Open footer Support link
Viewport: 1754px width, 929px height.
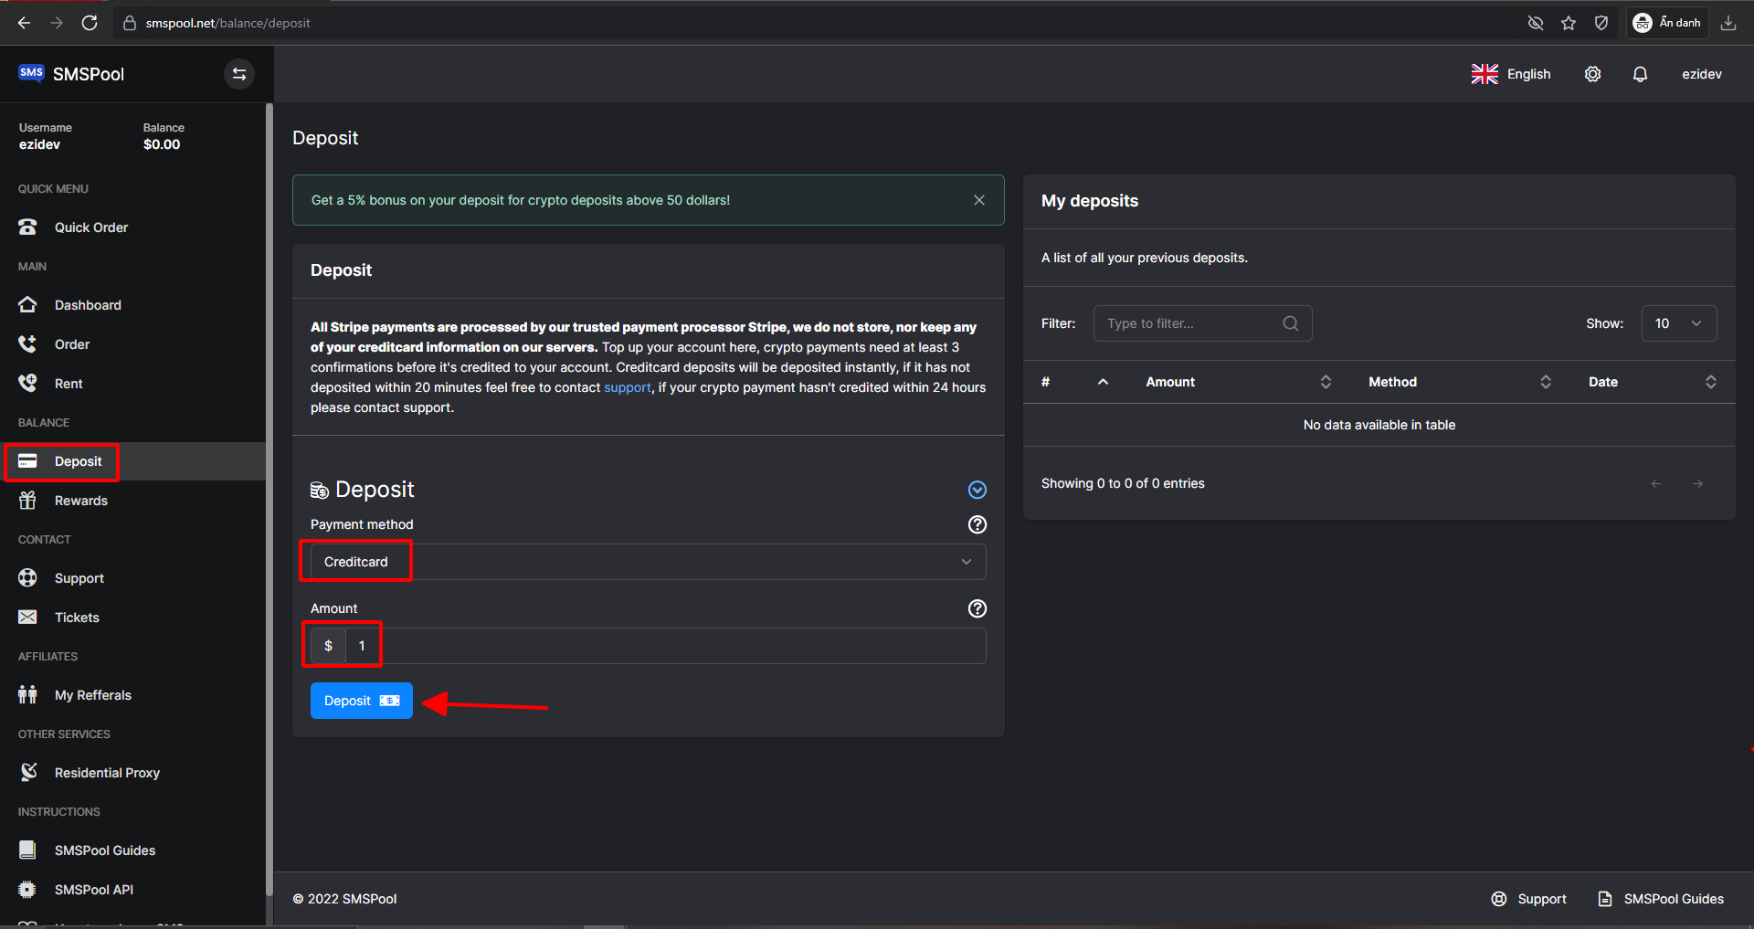coord(1528,899)
